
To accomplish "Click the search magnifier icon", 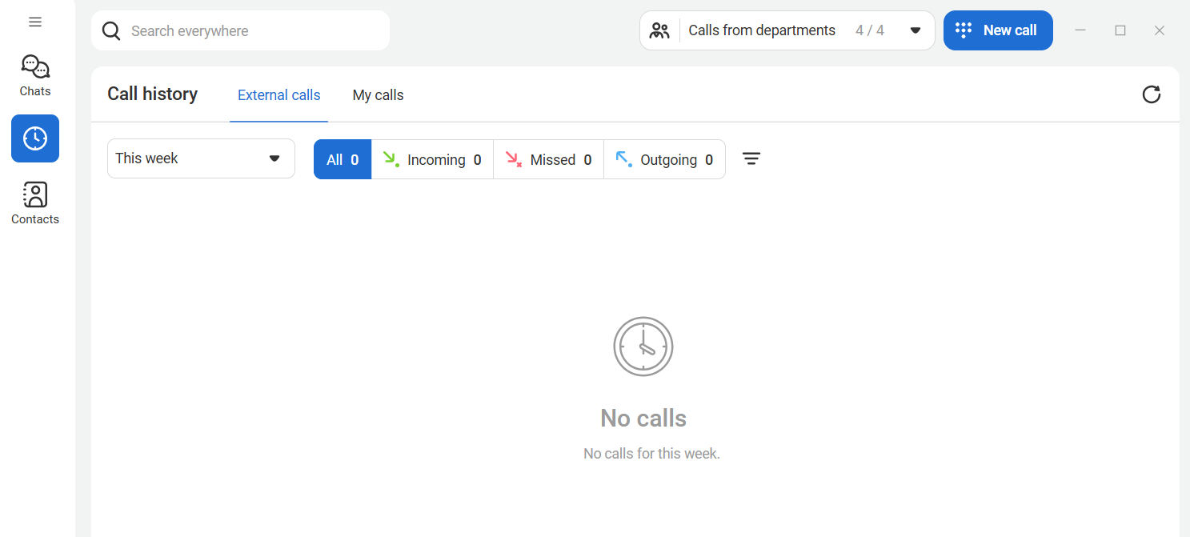I will pos(112,31).
